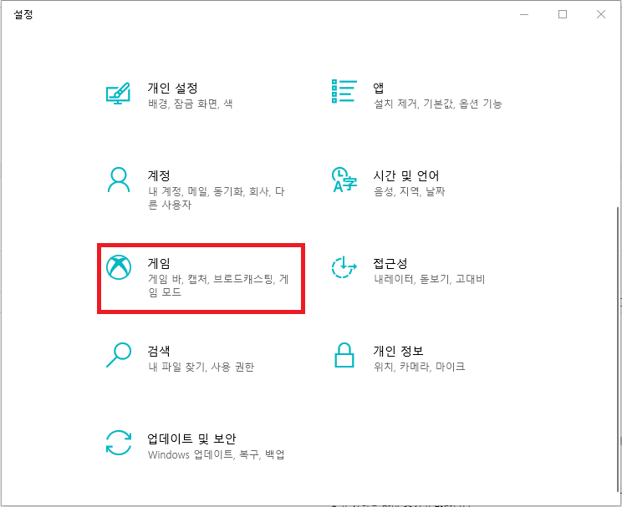Click the 검색 magnifying glass icon
622x507 pixels.
point(118,355)
